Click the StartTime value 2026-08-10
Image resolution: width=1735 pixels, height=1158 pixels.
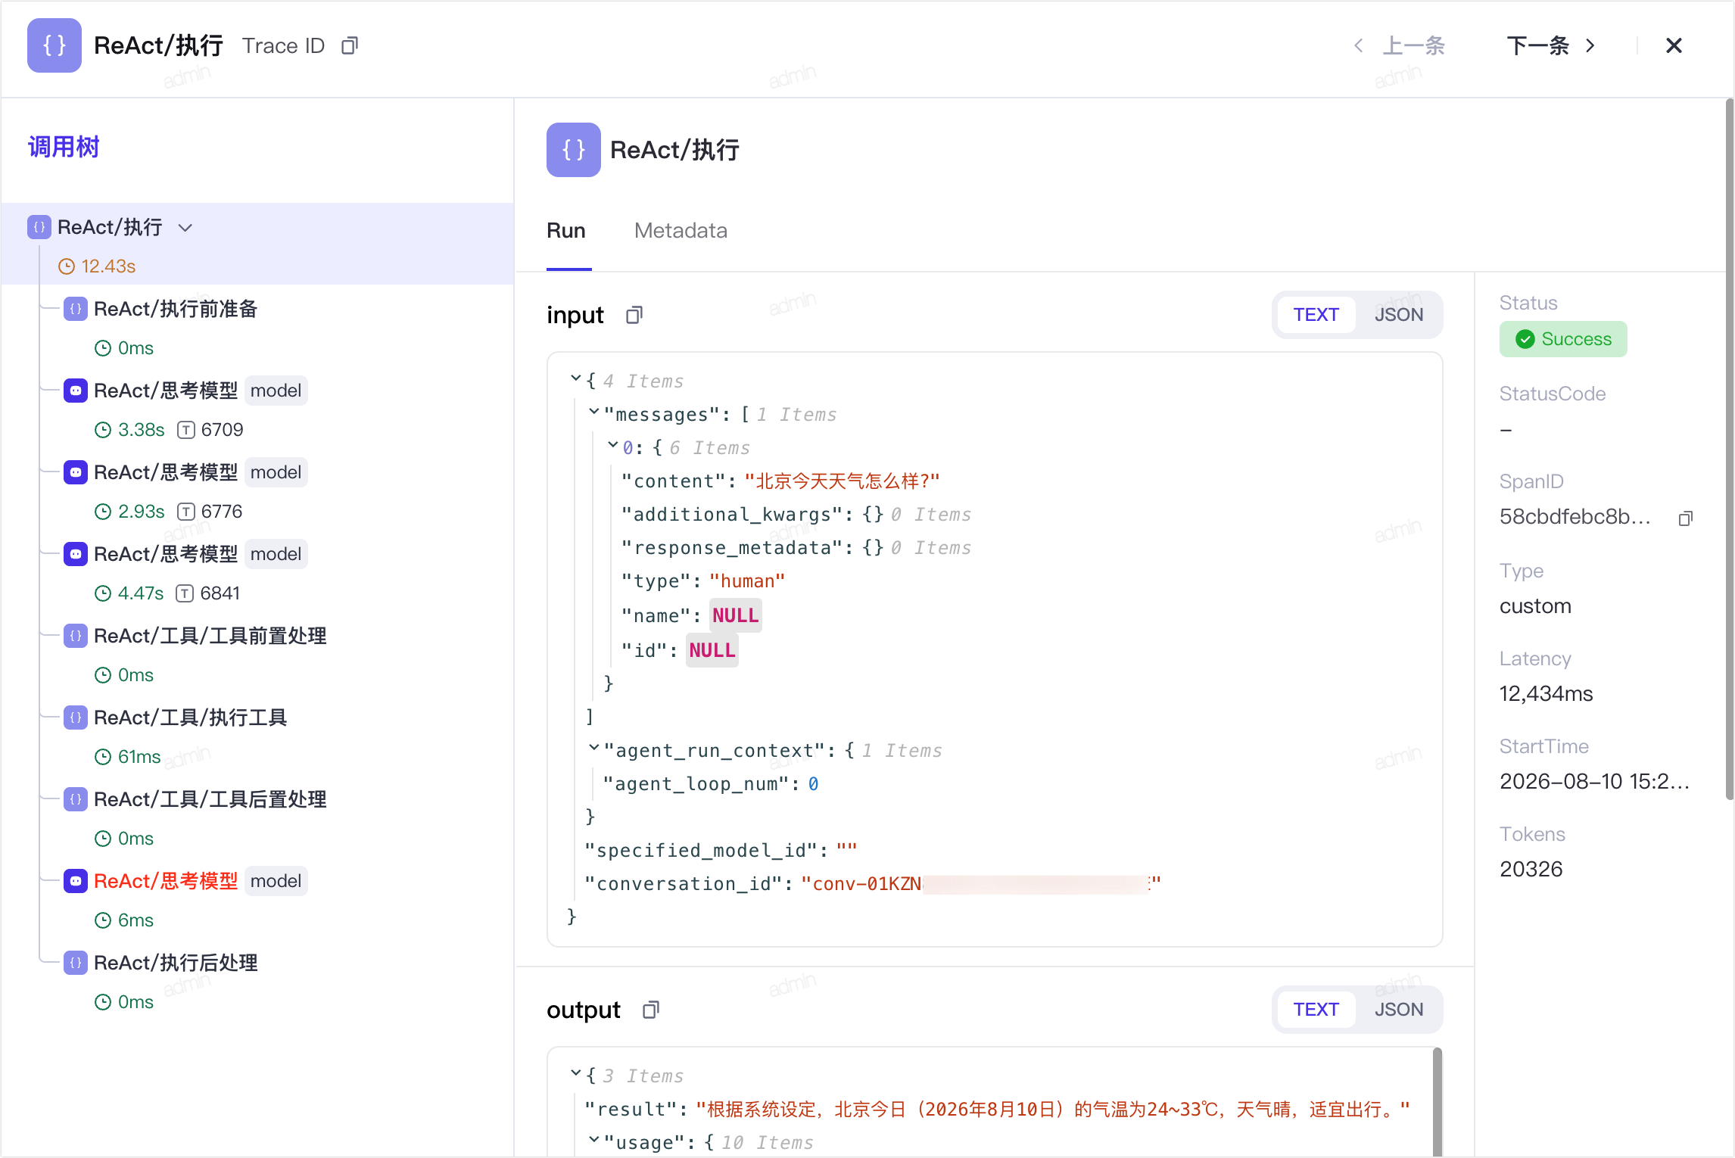pyautogui.click(x=1594, y=782)
